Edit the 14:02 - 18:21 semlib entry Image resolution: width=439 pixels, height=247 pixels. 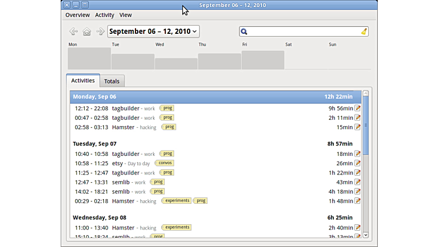pos(358,192)
